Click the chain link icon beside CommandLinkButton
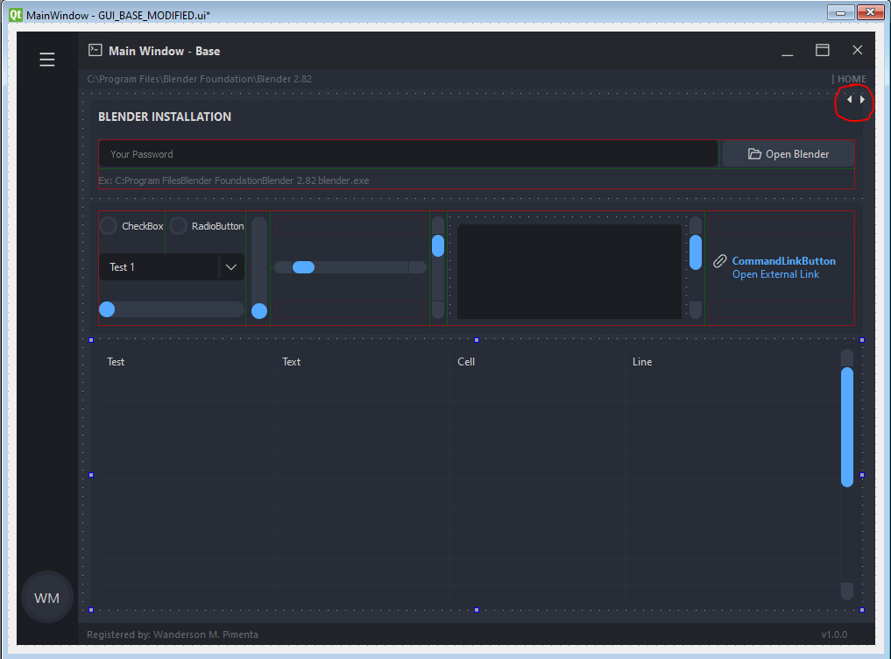This screenshot has width=891, height=659. 720,260
